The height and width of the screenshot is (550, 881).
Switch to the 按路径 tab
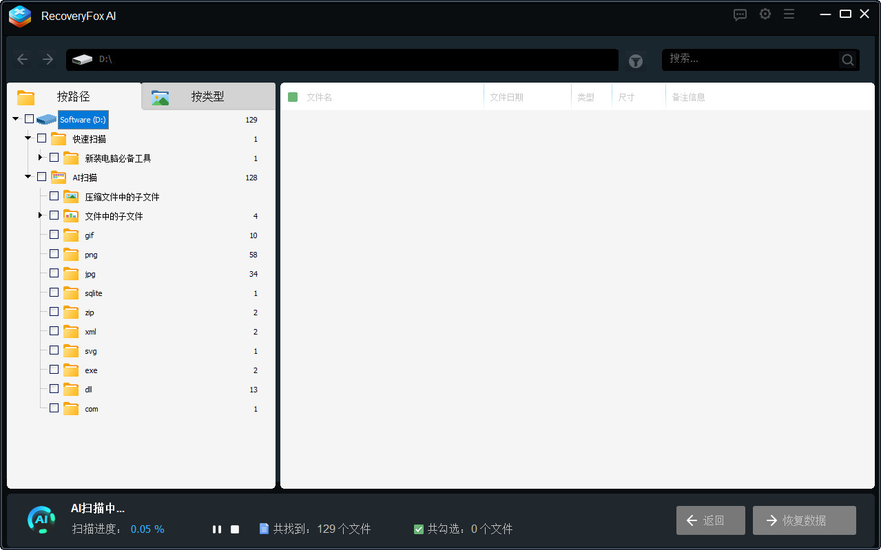pyautogui.click(x=72, y=96)
